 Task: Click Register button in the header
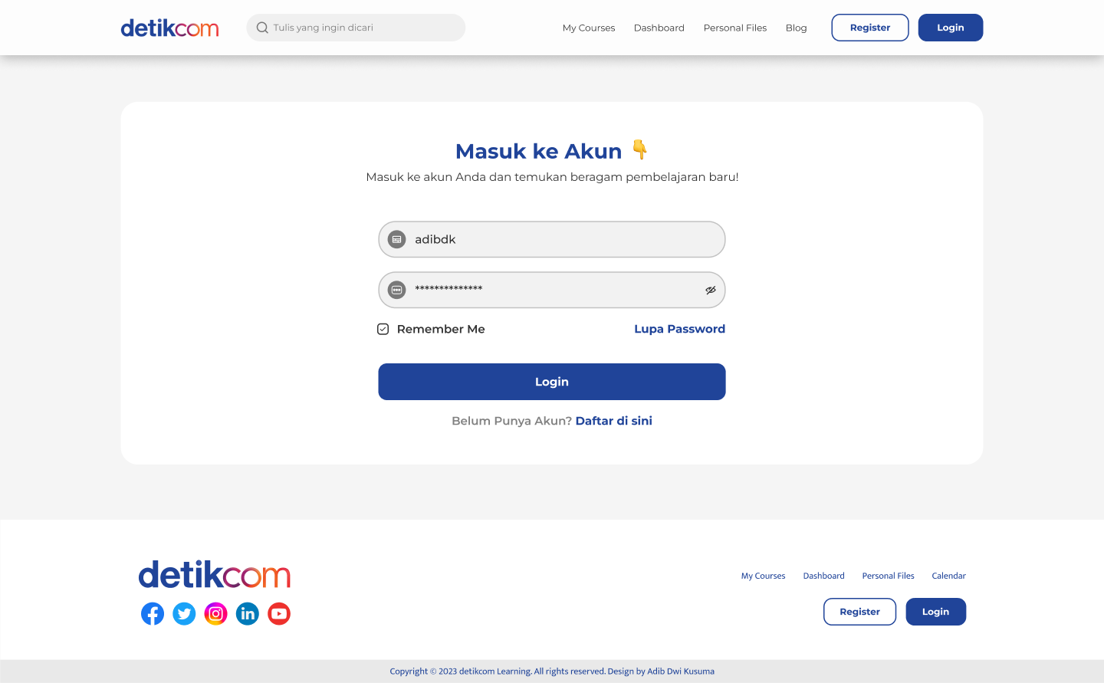coord(870,28)
